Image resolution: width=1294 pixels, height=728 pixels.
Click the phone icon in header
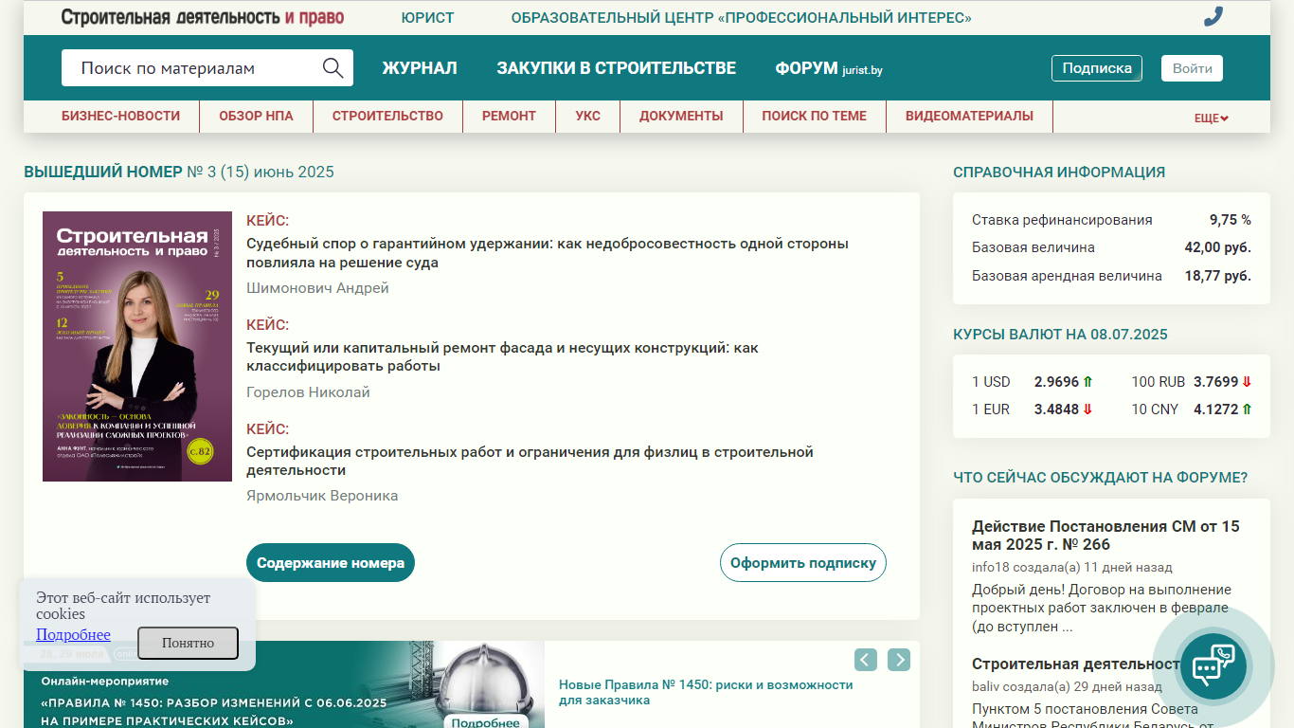pos(1213,17)
